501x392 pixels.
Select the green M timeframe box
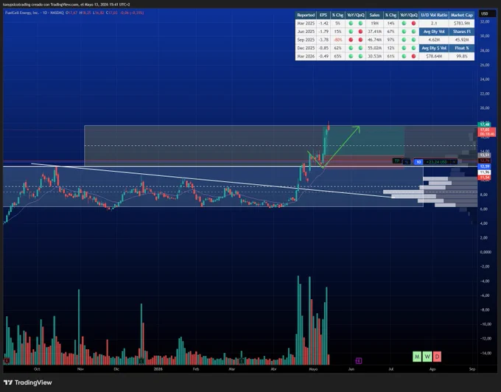(417, 356)
